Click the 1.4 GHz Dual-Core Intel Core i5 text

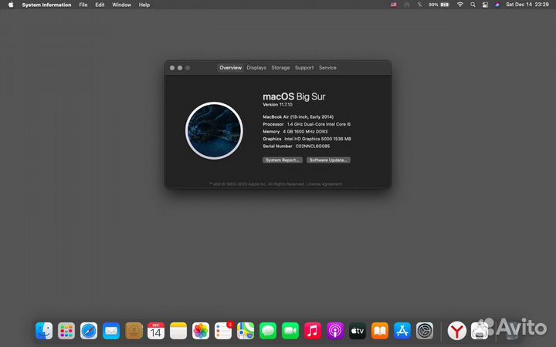pyautogui.click(x=319, y=124)
